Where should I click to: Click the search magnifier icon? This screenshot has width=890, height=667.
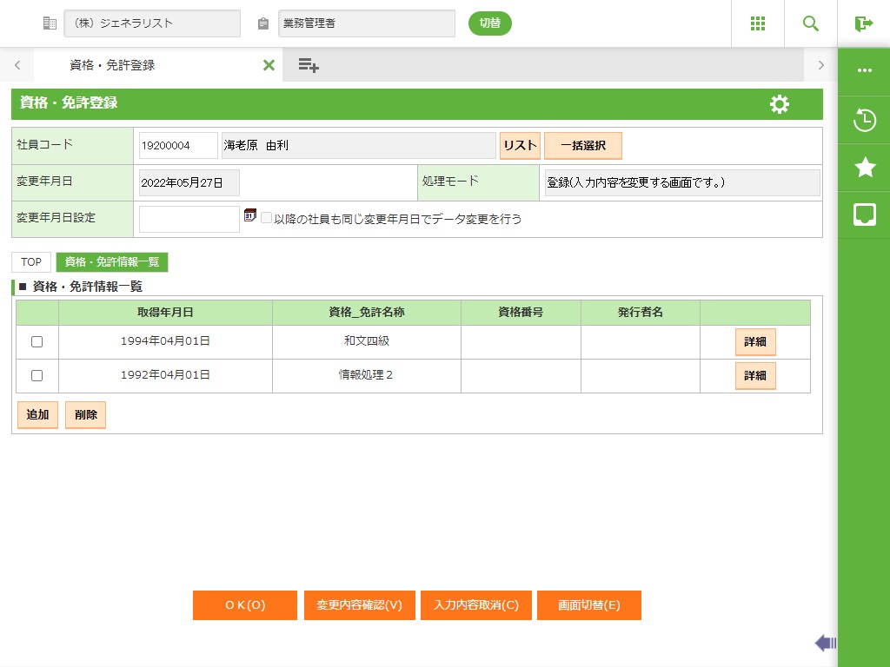click(x=811, y=23)
